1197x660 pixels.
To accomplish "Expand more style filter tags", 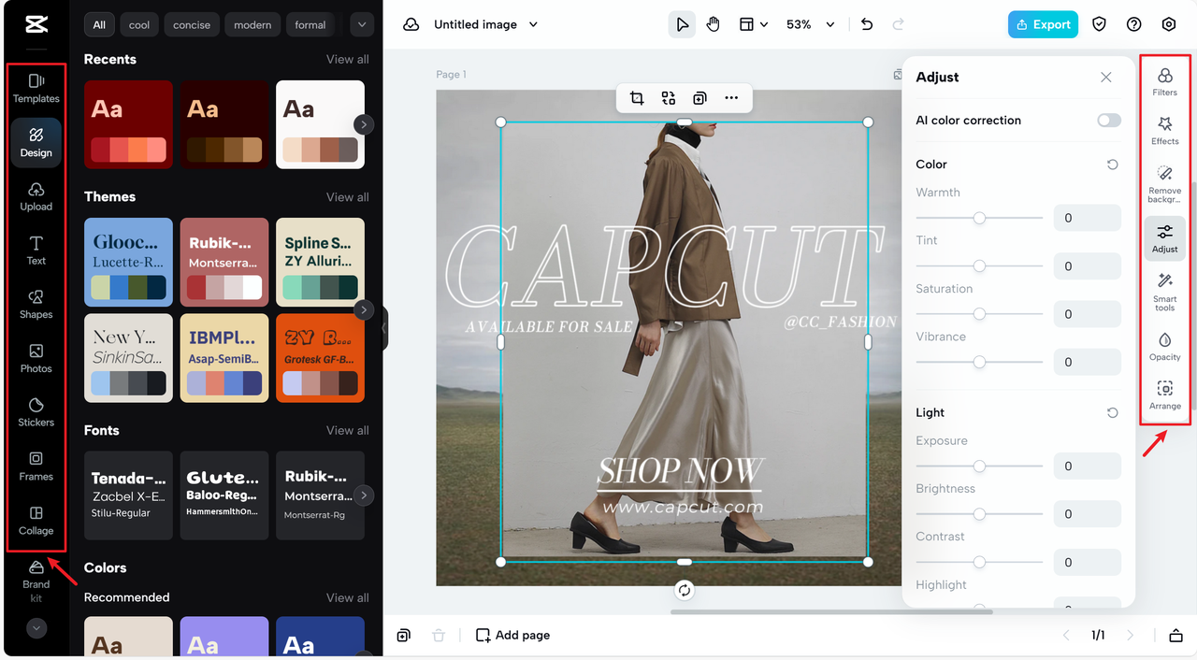I will 362,24.
